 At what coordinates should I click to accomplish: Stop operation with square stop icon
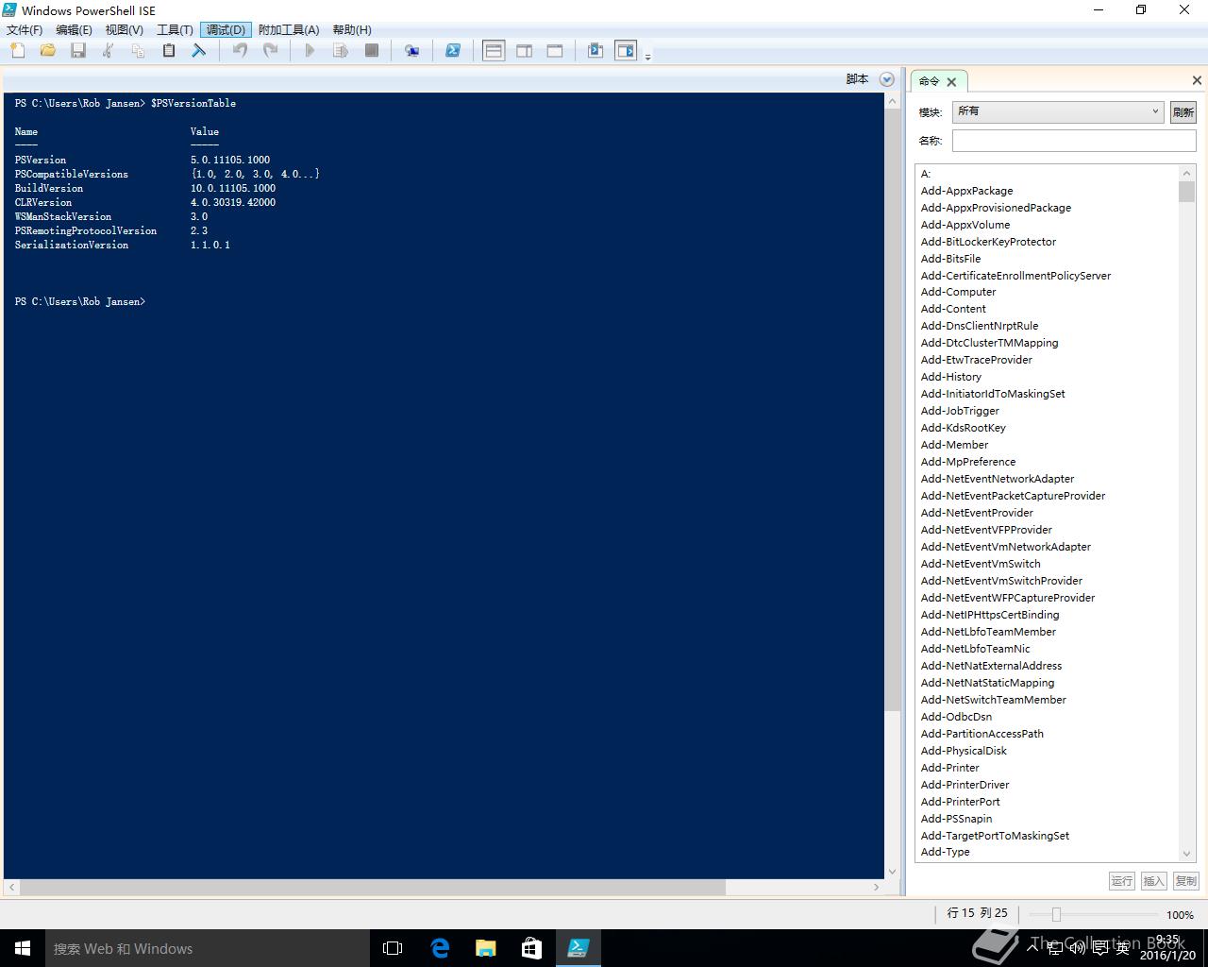(372, 51)
